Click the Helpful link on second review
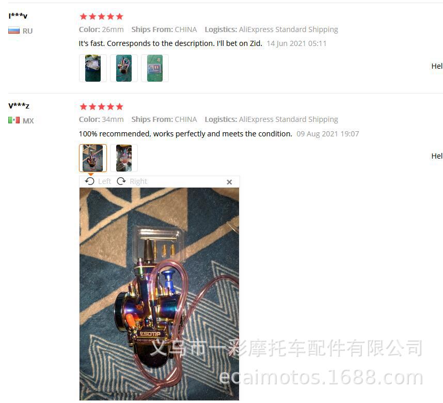Screen dimensions: 443x403 click(x=437, y=156)
